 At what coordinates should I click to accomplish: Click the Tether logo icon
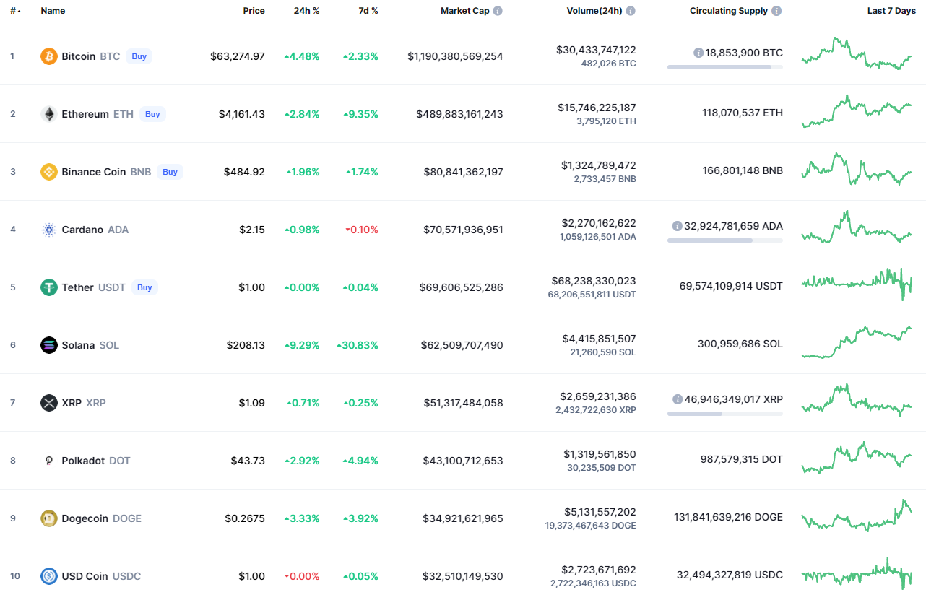49,287
